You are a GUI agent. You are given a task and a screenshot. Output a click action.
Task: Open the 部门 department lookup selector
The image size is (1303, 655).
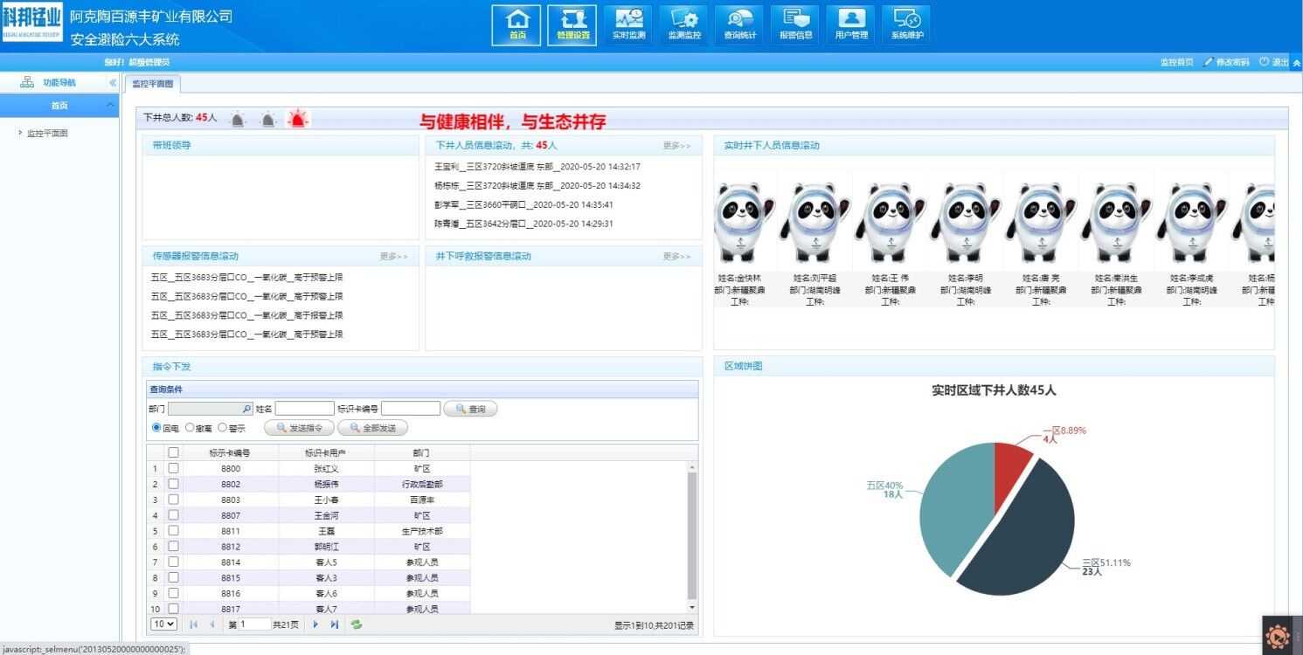click(x=246, y=409)
